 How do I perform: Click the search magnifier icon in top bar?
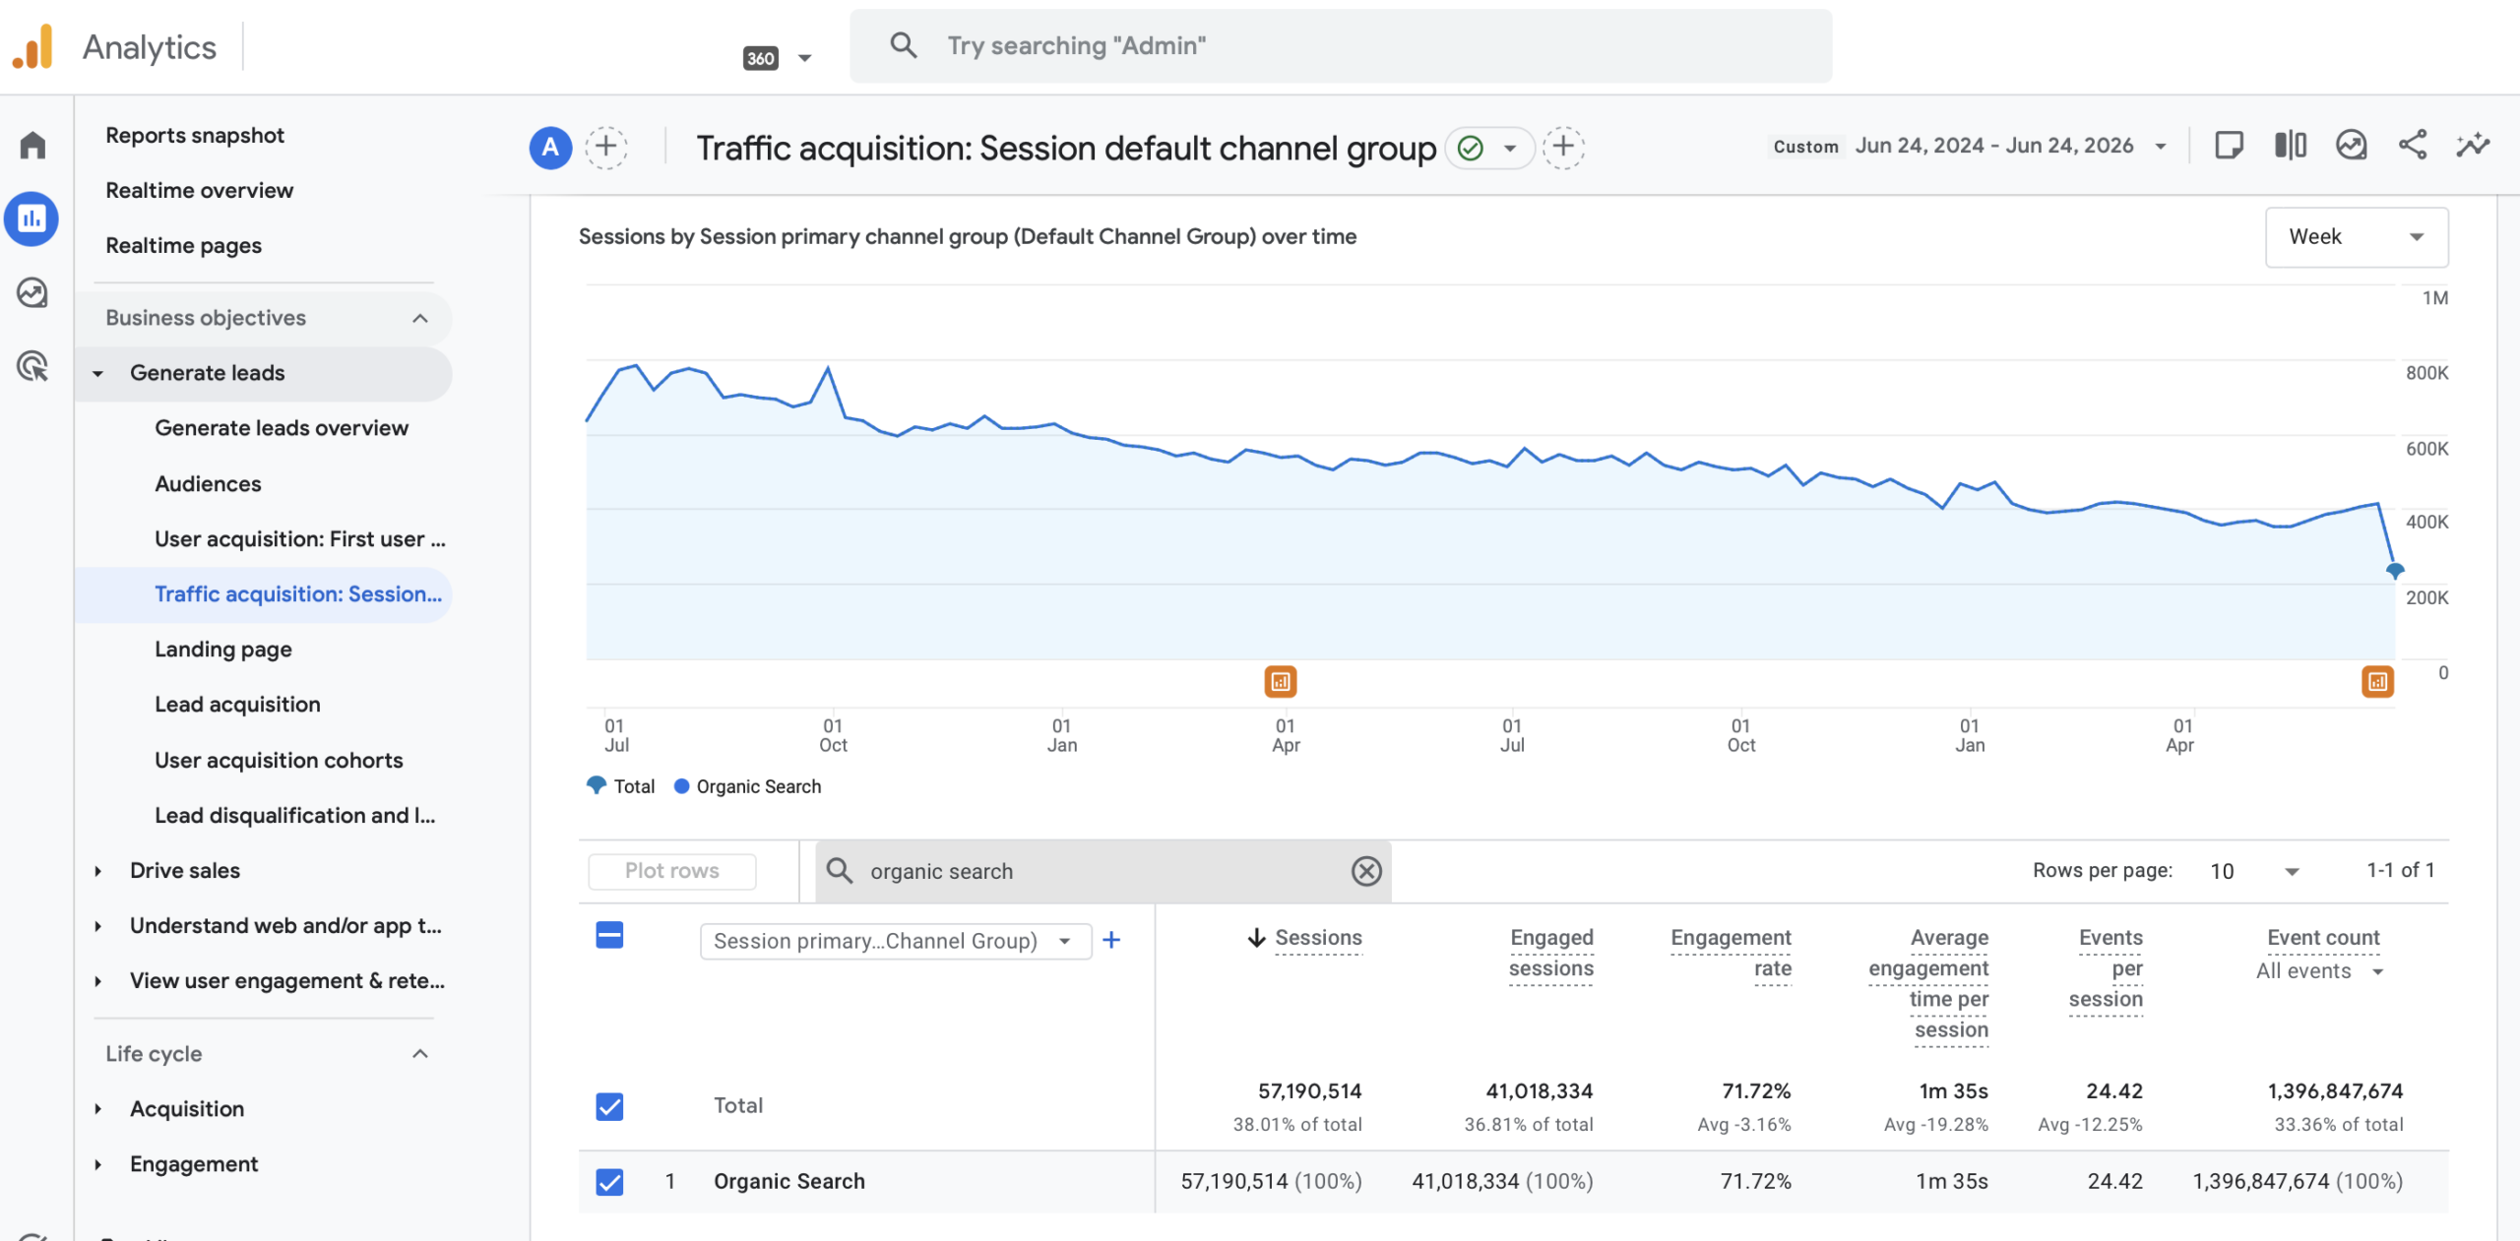903,45
